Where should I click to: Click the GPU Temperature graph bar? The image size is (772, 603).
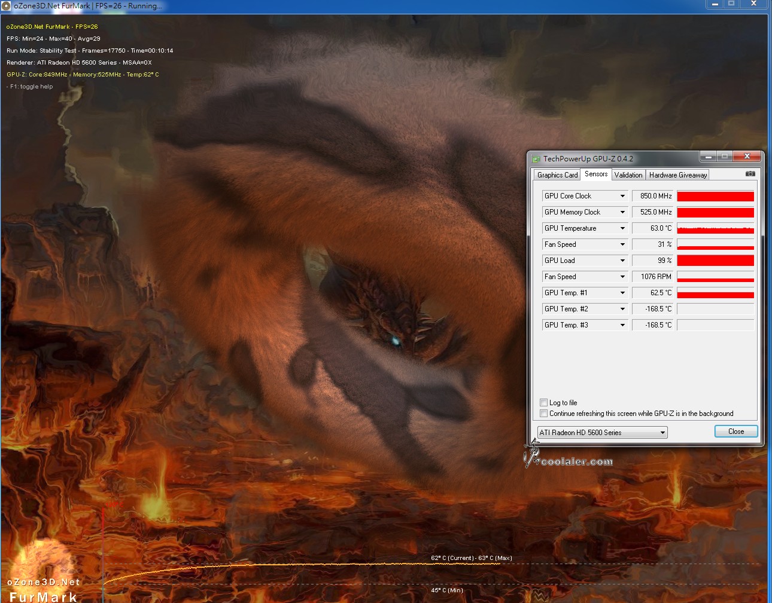pyautogui.click(x=715, y=228)
